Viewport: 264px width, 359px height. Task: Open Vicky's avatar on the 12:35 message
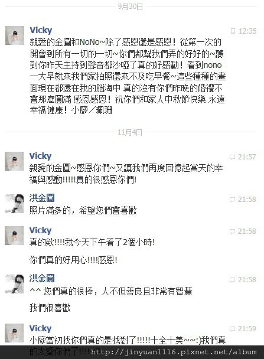tap(15, 35)
